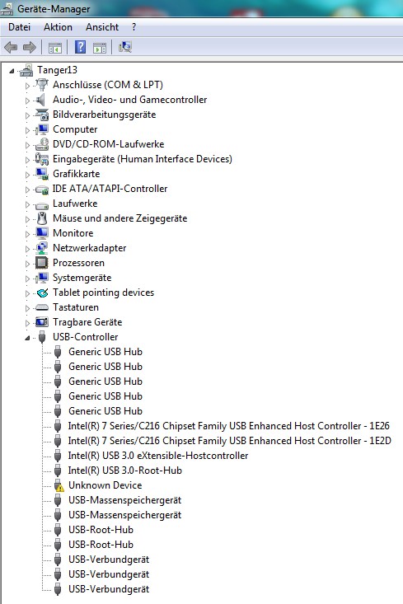
Task: Click the Tanger13 computer root icon
Action: (x=26, y=70)
